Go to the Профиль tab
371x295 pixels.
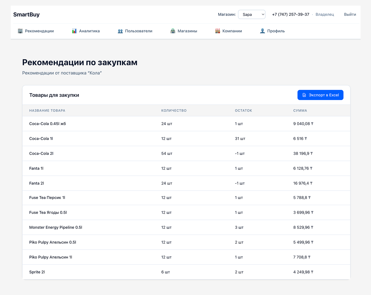pyautogui.click(x=276, y=31)
